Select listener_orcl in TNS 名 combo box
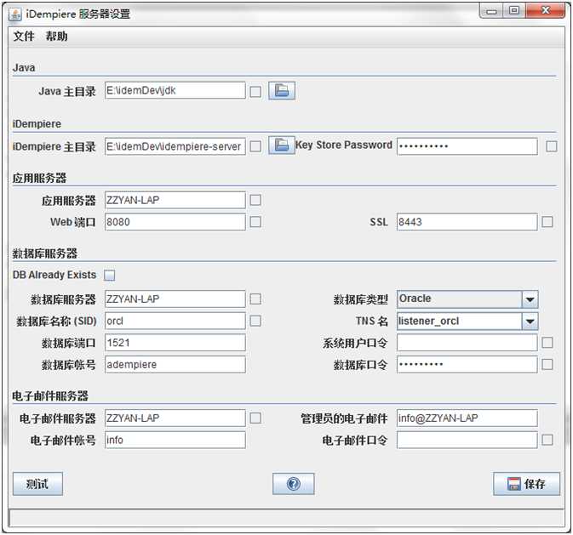The image size is (573, 535). tap(467, 322)
